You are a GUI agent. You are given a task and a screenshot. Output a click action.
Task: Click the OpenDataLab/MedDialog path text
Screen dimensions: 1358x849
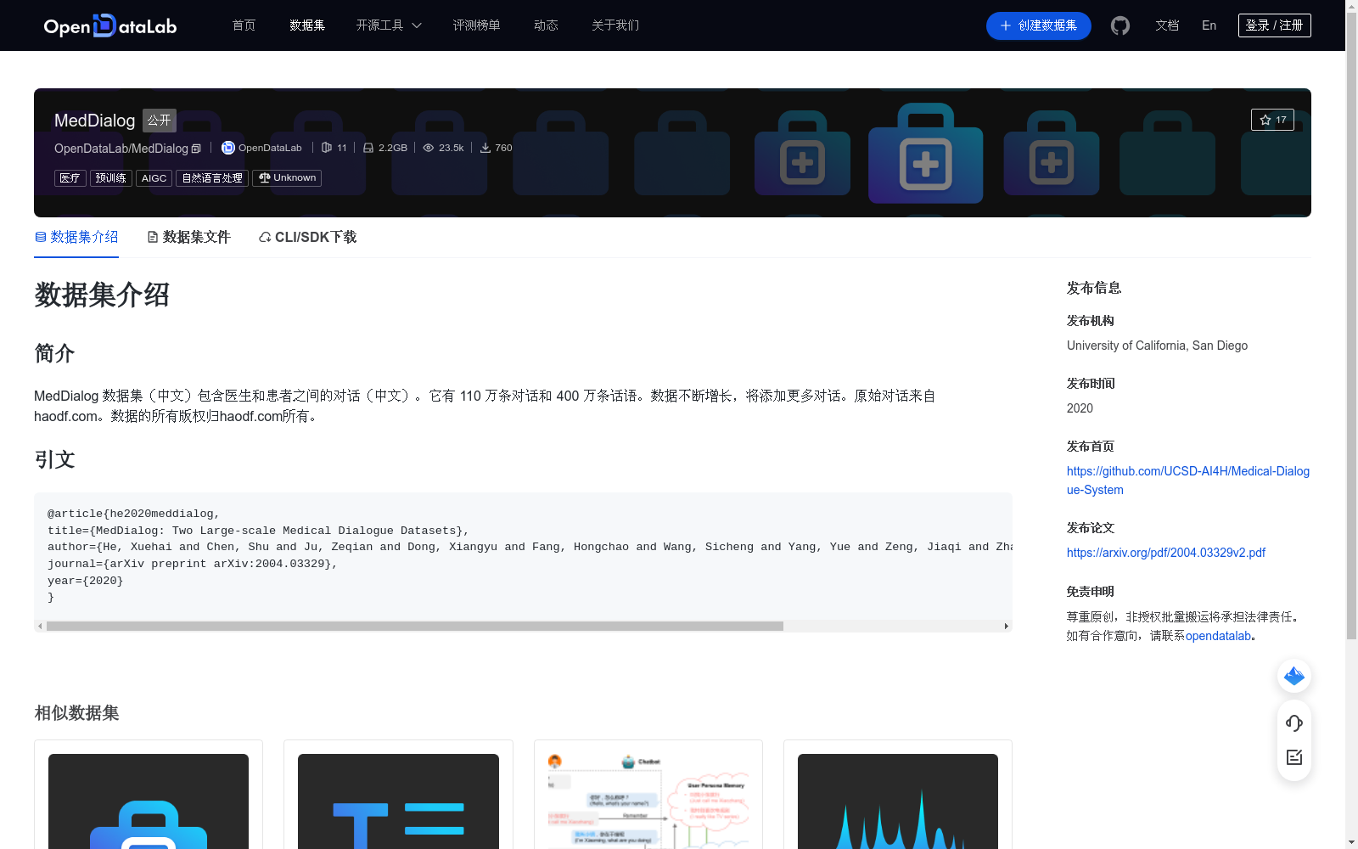(121, 149)
